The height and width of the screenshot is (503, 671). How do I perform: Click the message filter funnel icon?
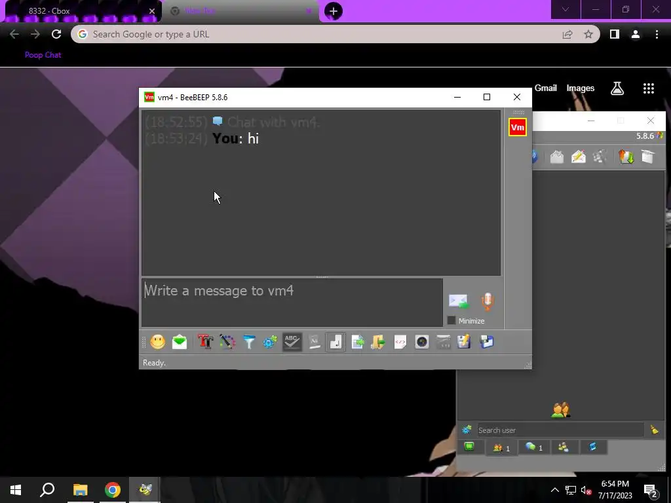click(248, 342)
